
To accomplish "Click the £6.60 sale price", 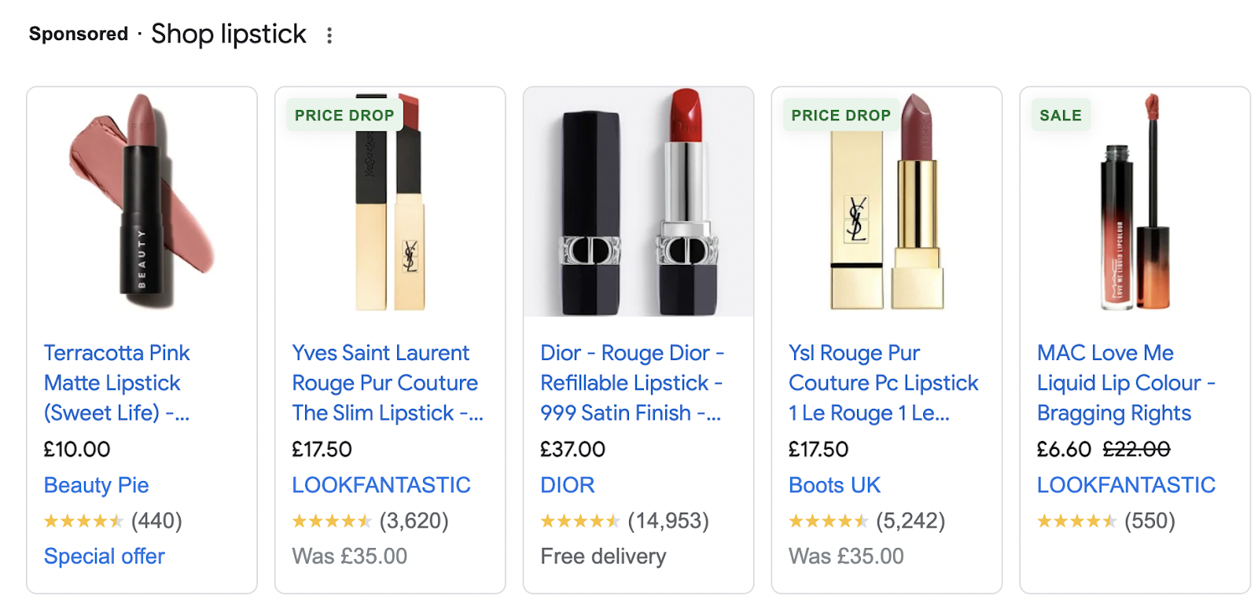I will tap(1064, 450).
